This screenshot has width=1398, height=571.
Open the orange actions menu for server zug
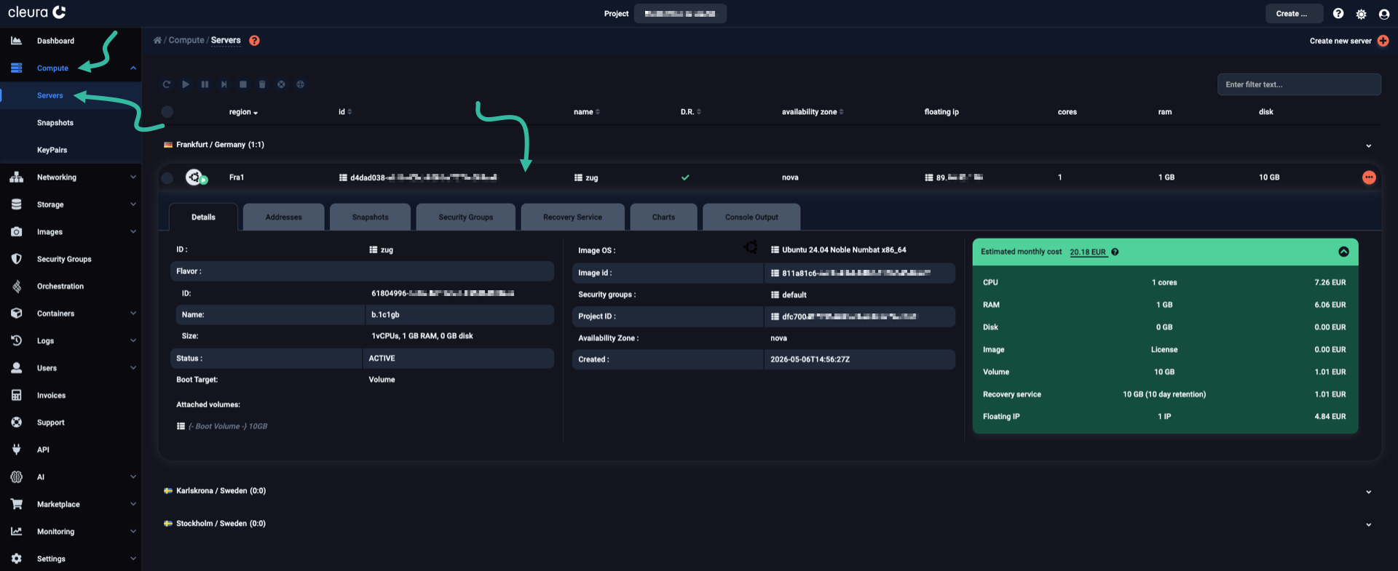(1369, 177)
